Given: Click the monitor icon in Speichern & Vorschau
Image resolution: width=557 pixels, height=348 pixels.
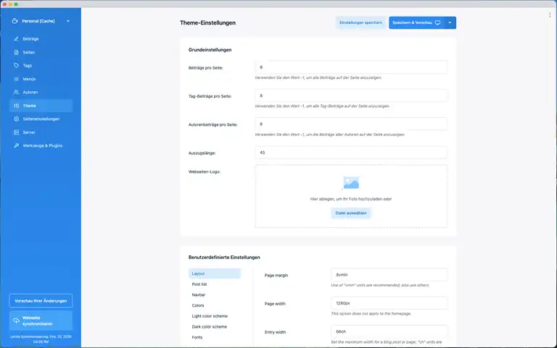Looking at the screenshot, I should [x=437, y=22].
